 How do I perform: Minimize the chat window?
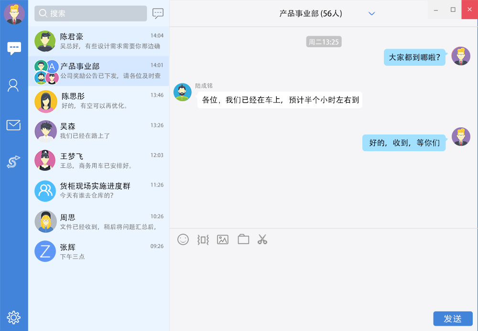pyautogui.click(x=436, y=10)
